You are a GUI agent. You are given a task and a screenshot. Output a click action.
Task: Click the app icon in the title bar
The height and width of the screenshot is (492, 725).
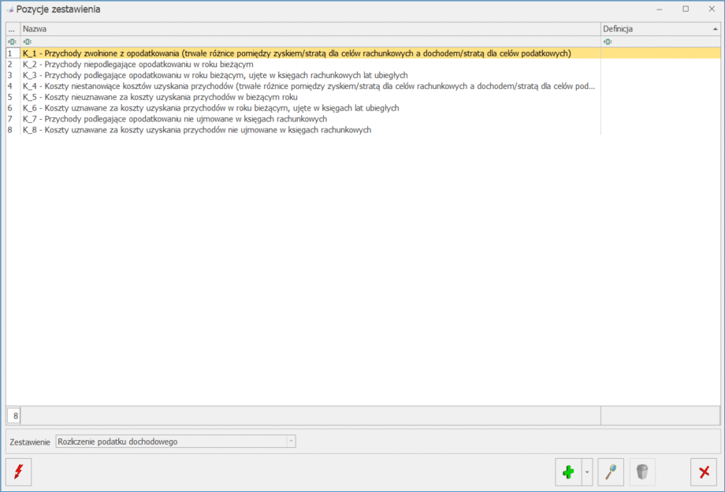click(10, 9)
